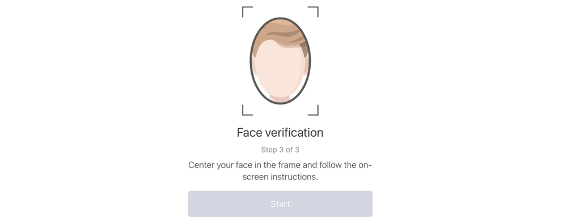Select the face oval illustration

[x=280, y=61]
